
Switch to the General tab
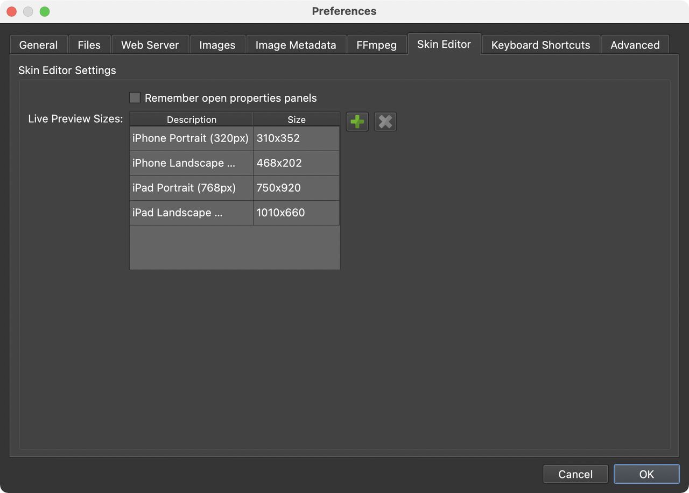(38, 45)
